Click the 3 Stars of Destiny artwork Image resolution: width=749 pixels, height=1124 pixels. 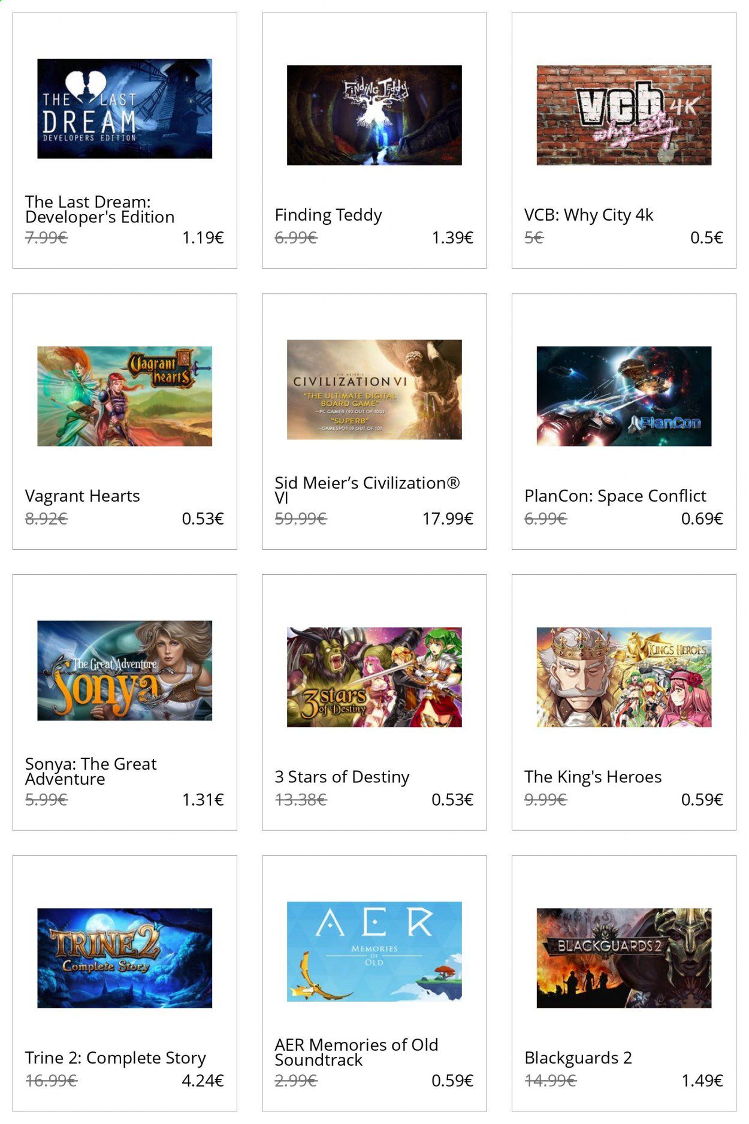point(374,677)
